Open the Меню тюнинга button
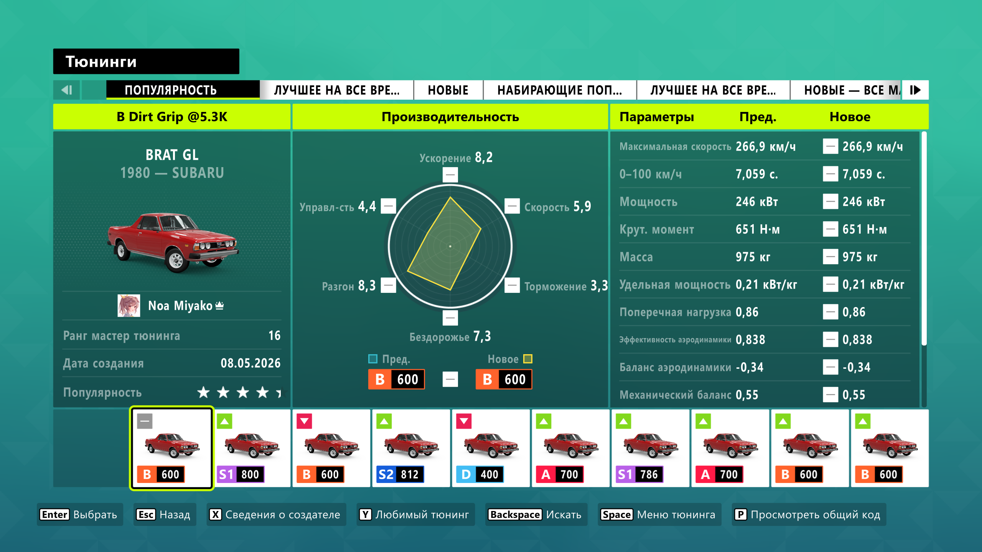 coord(659,514)
